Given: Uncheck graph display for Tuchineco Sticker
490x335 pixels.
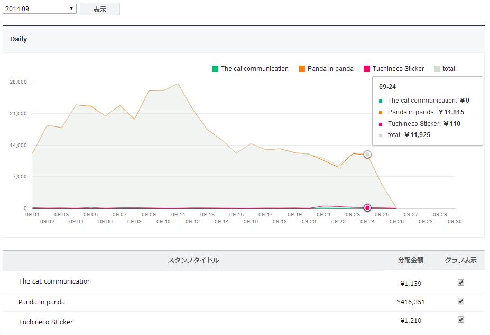Looking at the screenshot, I should (x=461, y=320).
